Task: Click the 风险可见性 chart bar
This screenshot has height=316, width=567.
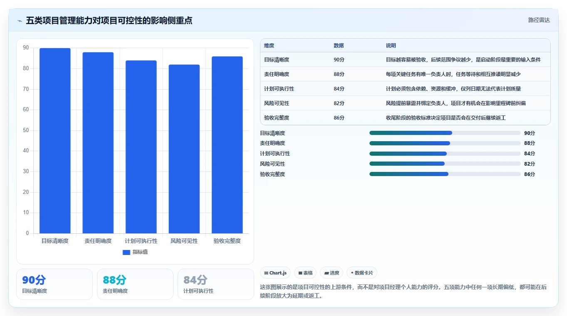Action: (x=184, y=149)
